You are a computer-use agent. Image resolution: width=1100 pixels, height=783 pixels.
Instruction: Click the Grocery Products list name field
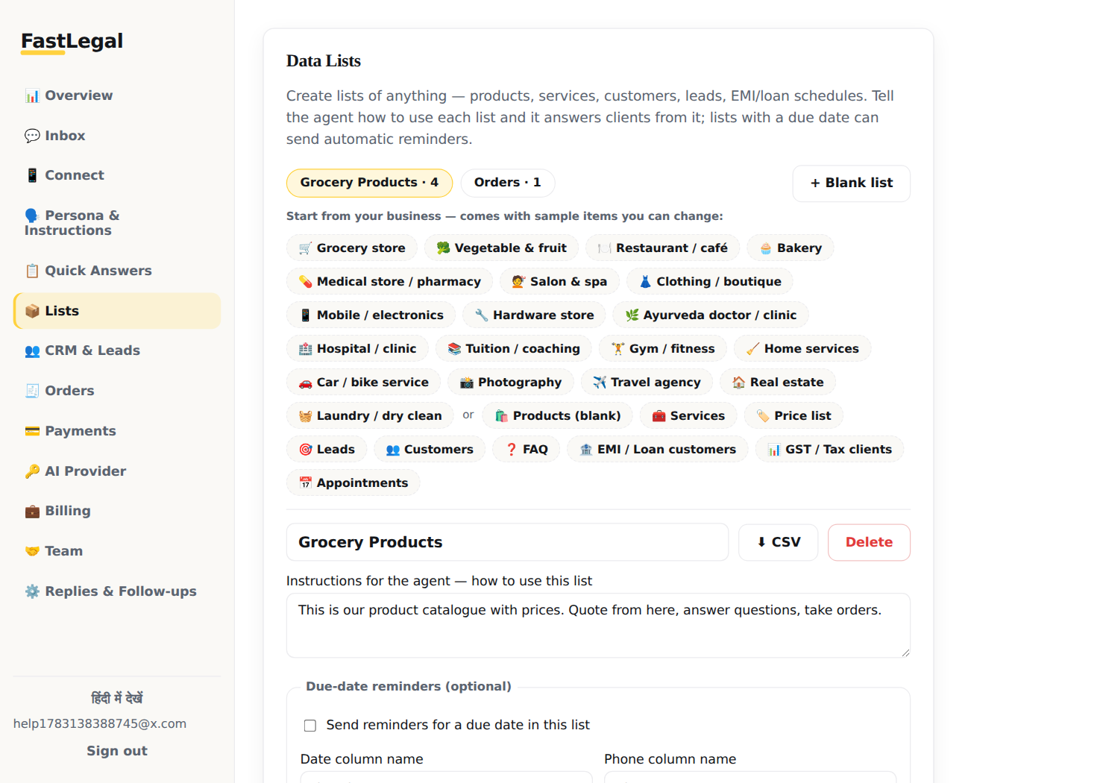click(507, 542)
